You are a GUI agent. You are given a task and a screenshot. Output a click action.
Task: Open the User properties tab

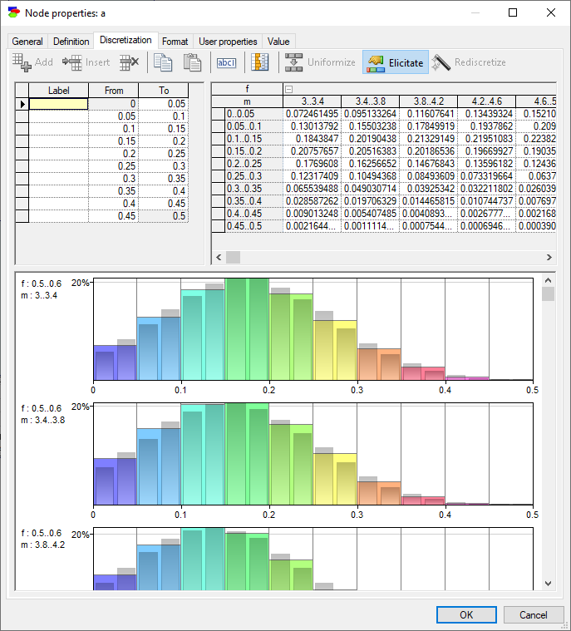click(228, 42)
